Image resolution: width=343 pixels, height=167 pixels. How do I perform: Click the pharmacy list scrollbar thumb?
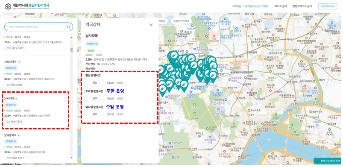point(71,50)
